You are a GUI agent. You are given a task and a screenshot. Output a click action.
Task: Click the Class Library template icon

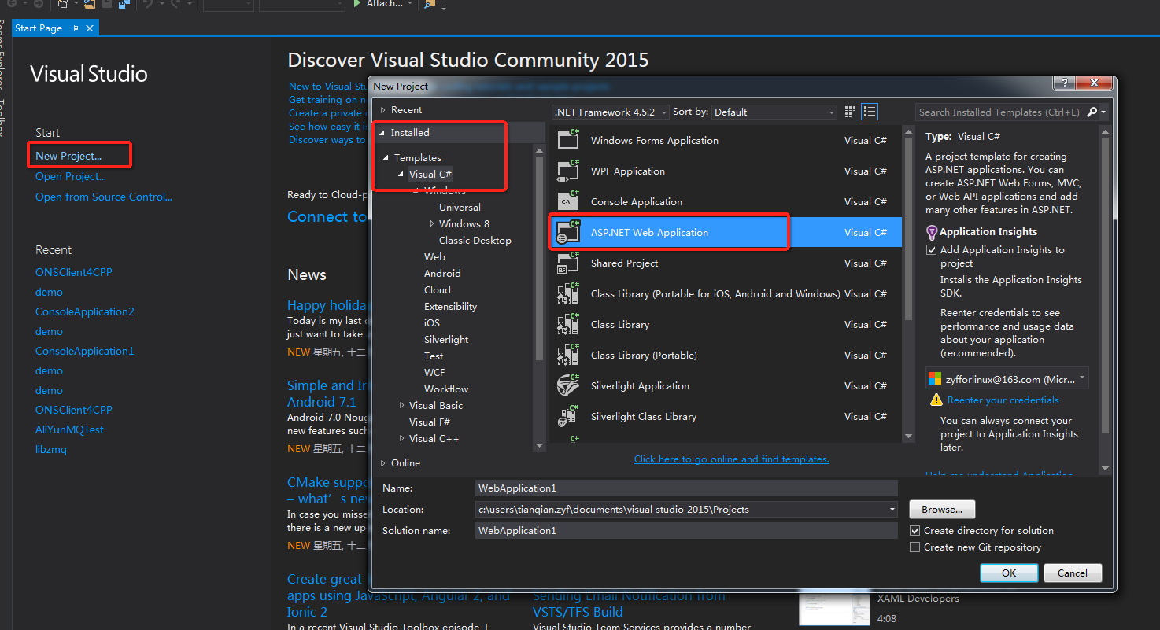coord(568,323)
